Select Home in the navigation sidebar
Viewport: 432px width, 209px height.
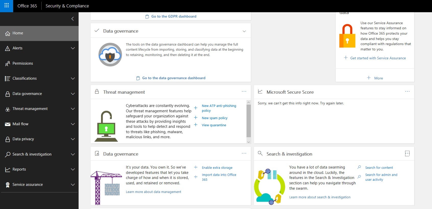tap(39, 33)
